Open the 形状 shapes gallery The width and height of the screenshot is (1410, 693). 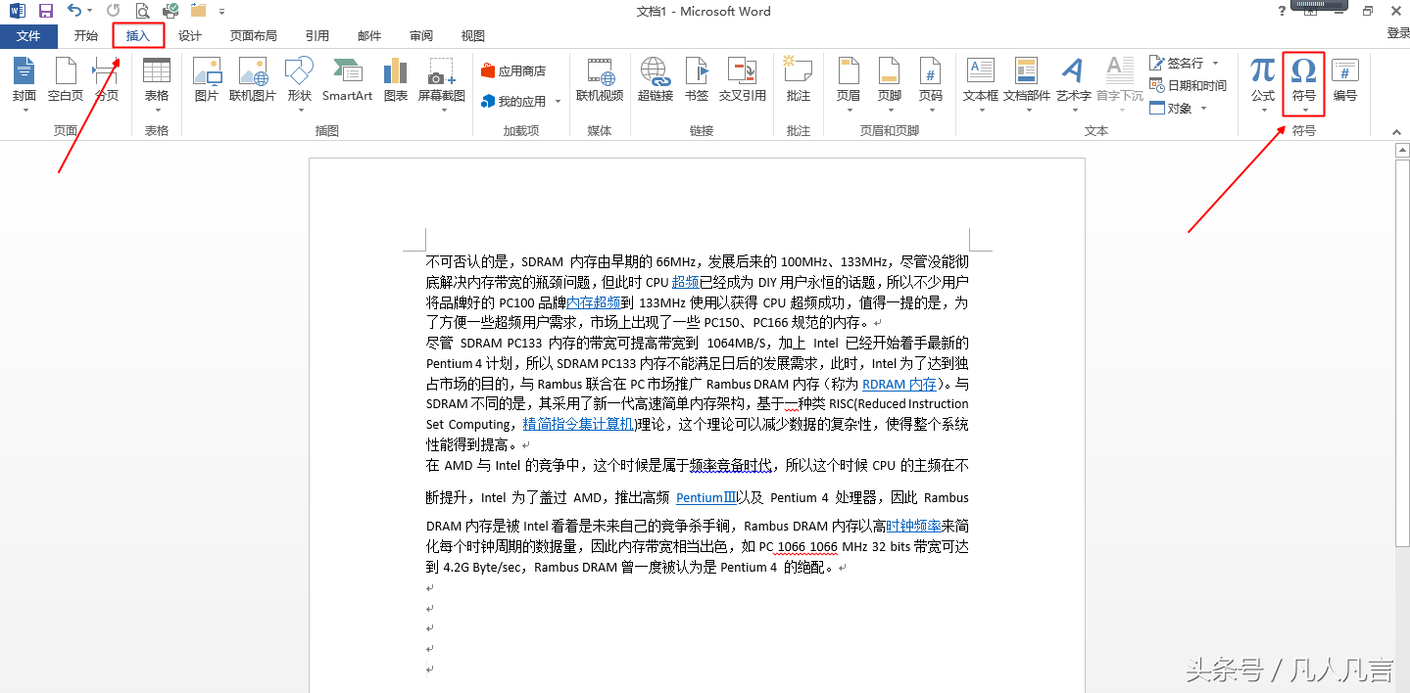pos(299,83)
